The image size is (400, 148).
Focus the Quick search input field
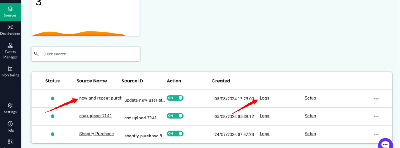click(86, 54)
